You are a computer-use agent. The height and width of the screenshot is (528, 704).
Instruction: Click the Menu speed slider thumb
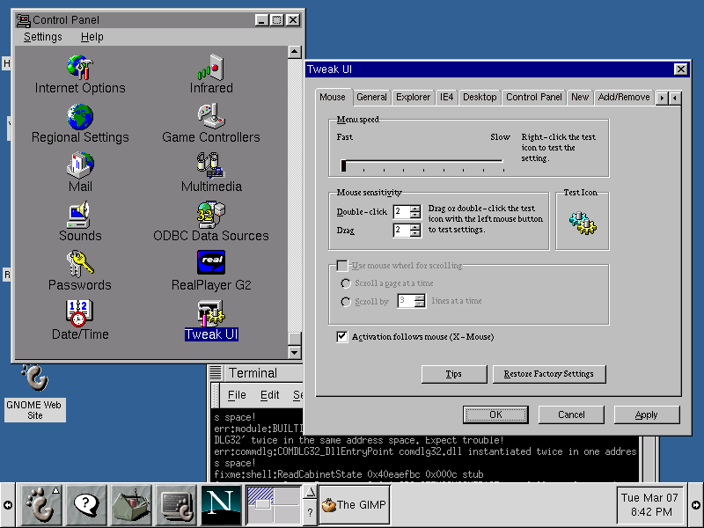tap(343, 165)
